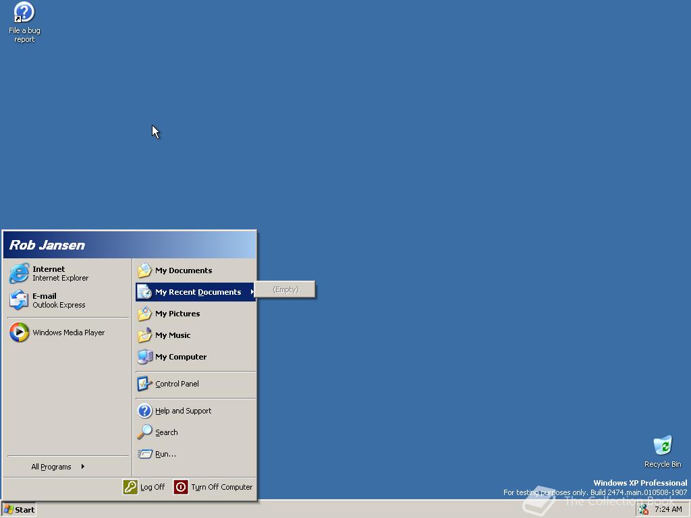Open the Control Panel menu entry
This screenshot has height=518, width=691.
[196, 384]
